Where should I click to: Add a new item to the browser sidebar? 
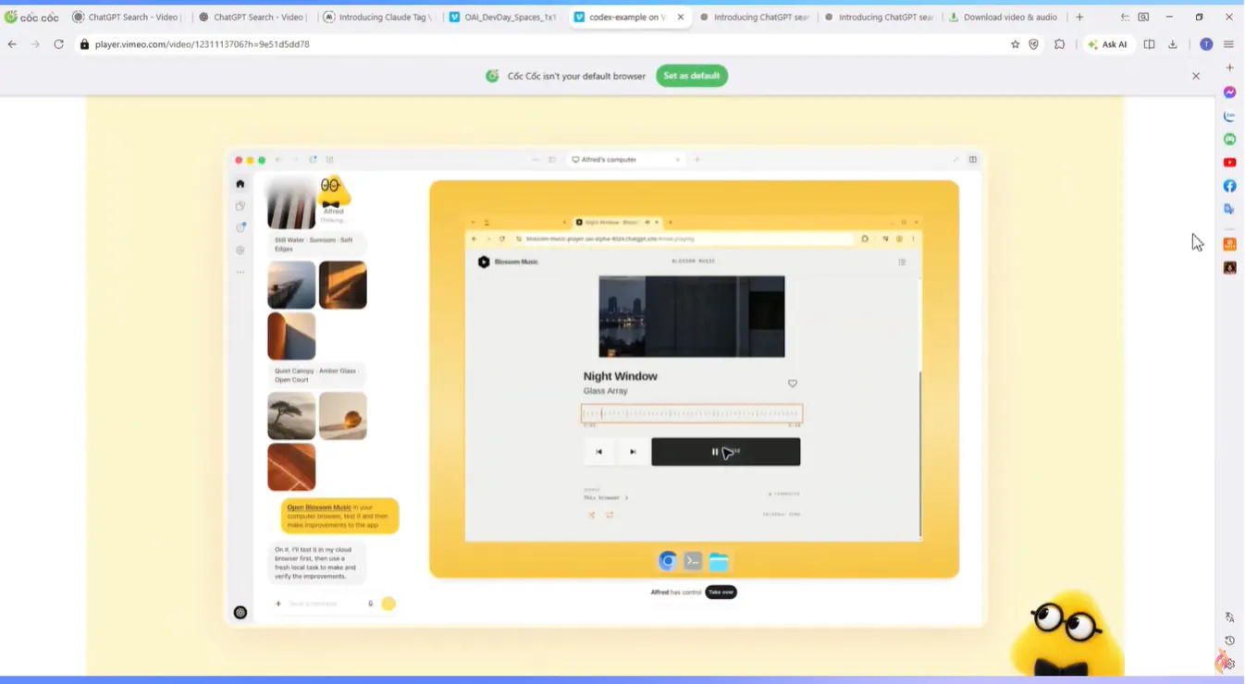(x=1229, y=67)
